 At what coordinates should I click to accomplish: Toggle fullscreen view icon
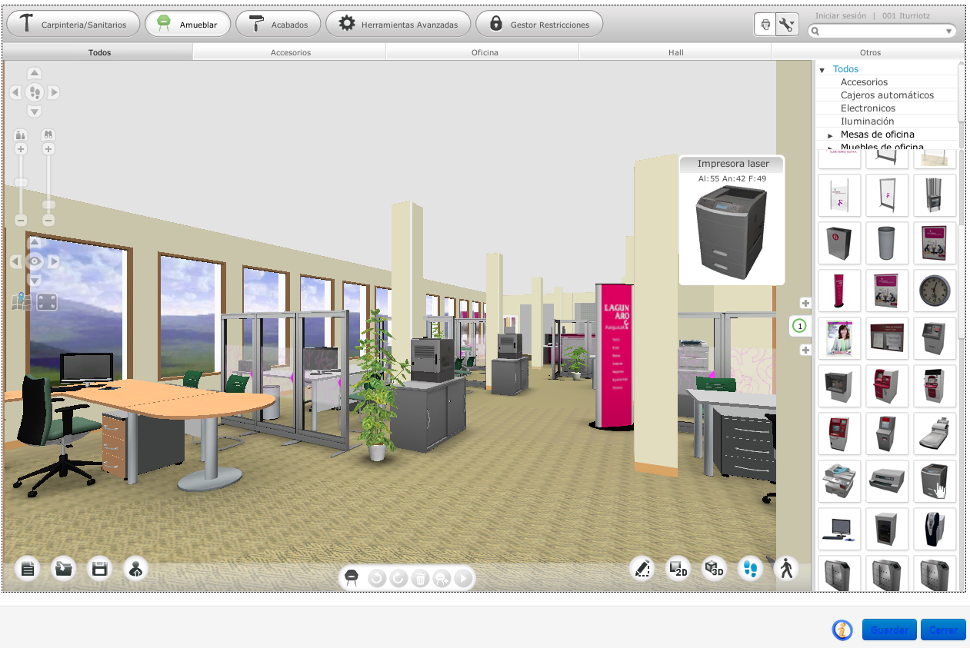[x=48, y=301]
